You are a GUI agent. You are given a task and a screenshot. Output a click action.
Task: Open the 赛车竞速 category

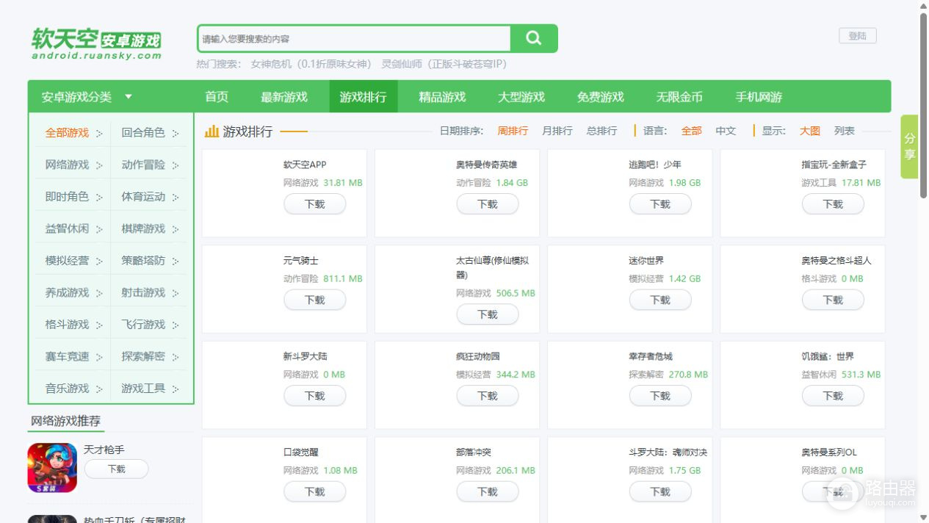pyautogui.click(x=68, y=356)
